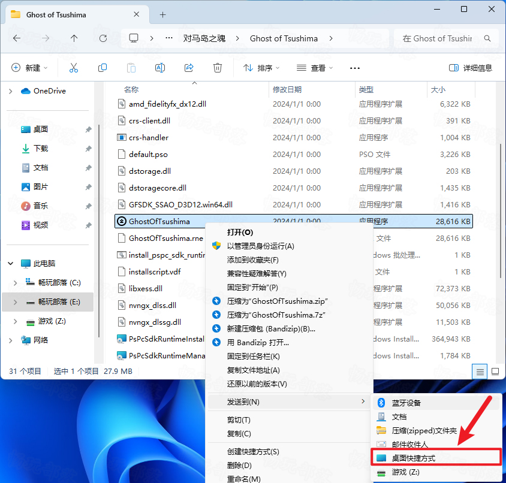Select the file libxess.dll
The height and width of the screenshot is (483, 506).
[146, 289]
